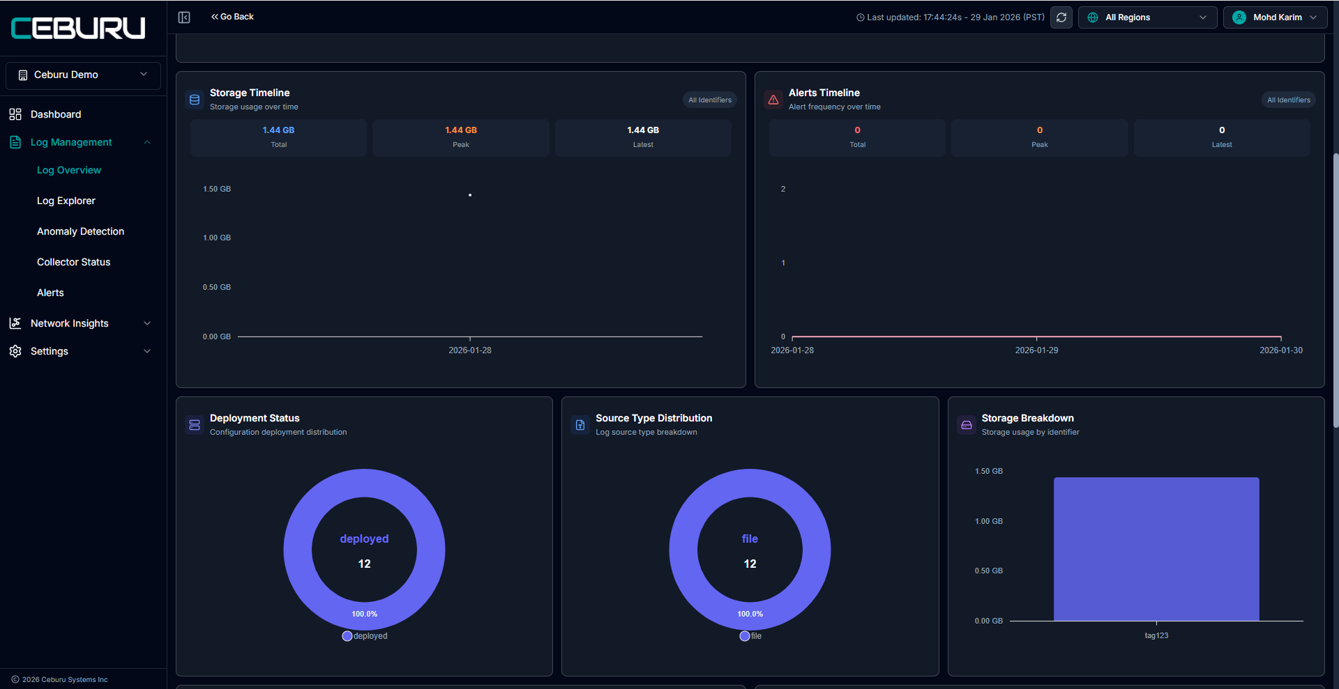Image resolution: width=1339 pixels, height=689 pixels.
Task: Click All Identifiers on Alerts Timeline
Action: tap(1289, 100)
